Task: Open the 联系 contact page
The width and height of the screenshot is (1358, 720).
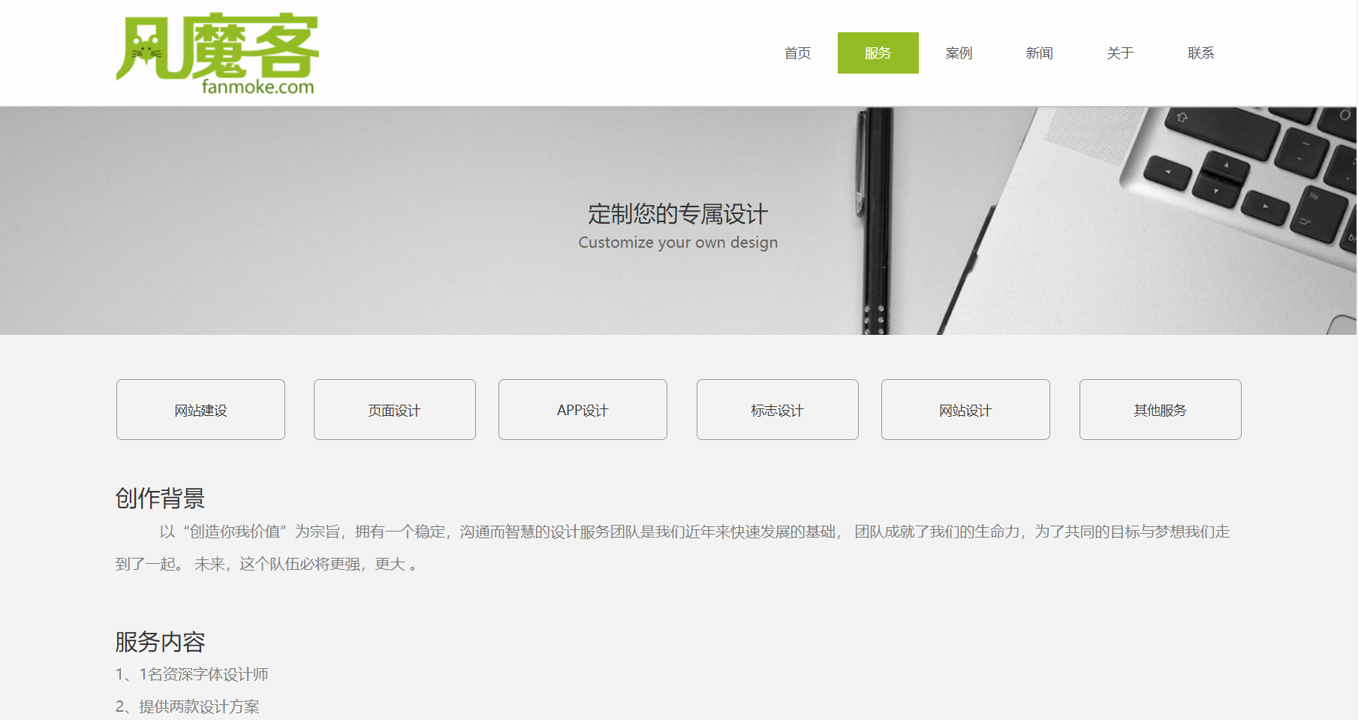Action: click(1200, 53)
